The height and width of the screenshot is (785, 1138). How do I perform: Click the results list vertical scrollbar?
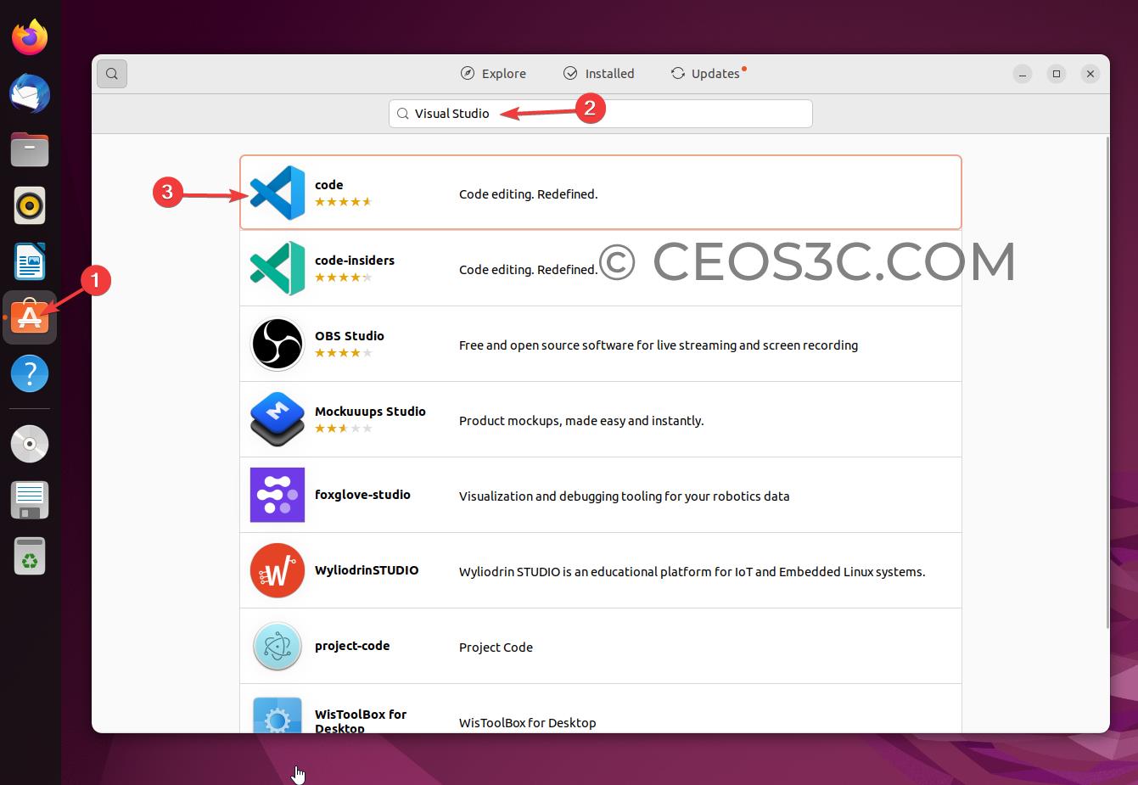(1107, 382)
